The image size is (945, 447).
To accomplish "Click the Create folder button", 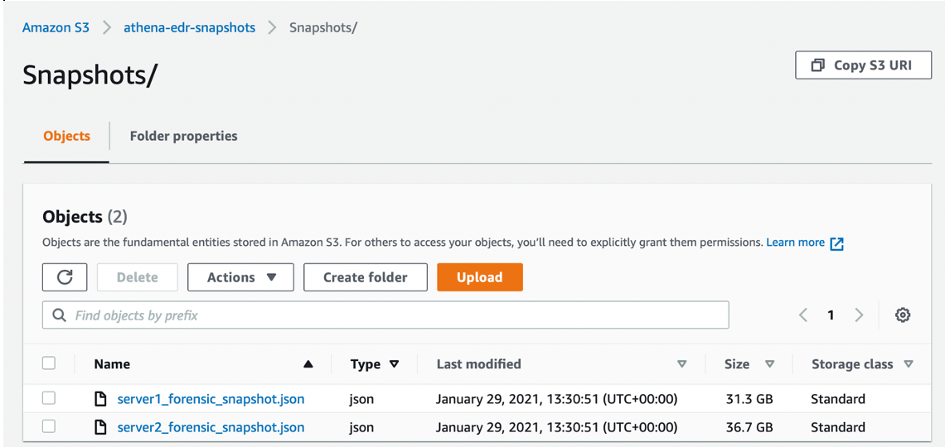I will click(365, 277).
